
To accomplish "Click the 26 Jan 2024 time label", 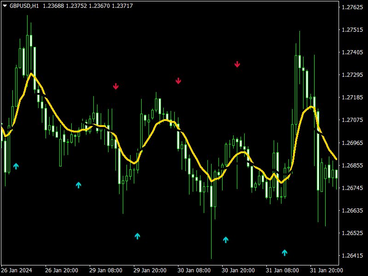I will pyautogui.click(x=17, y=270).
